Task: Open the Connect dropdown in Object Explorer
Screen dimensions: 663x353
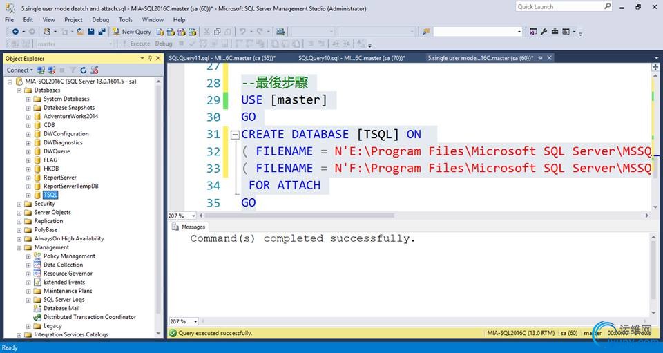Action: 19,70
